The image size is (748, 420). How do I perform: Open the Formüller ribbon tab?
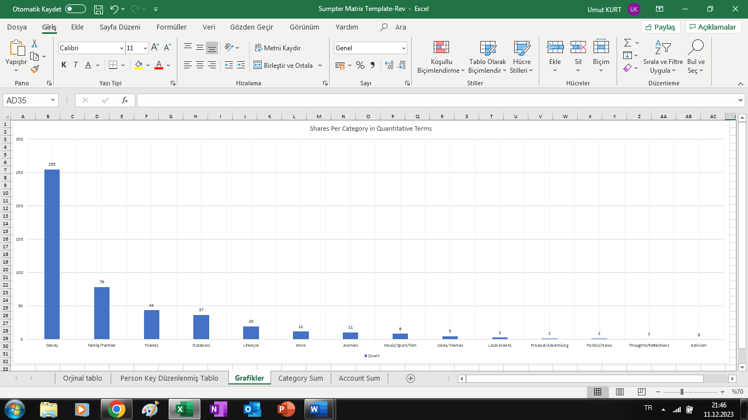171,27
